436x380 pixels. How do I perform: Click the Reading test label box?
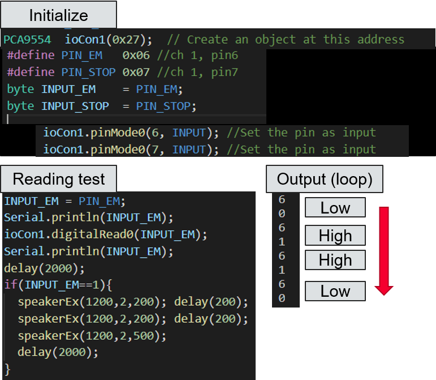[x=59, y=179]
